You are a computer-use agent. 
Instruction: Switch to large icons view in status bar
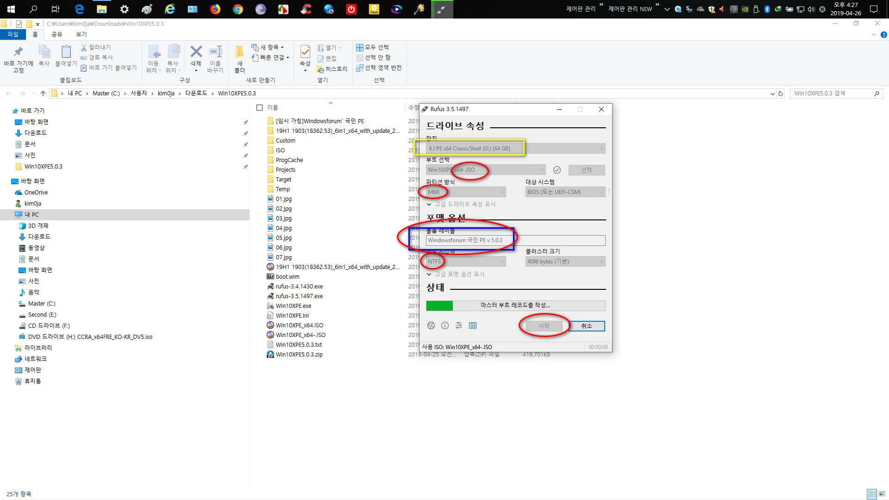[x=882, y=494]
